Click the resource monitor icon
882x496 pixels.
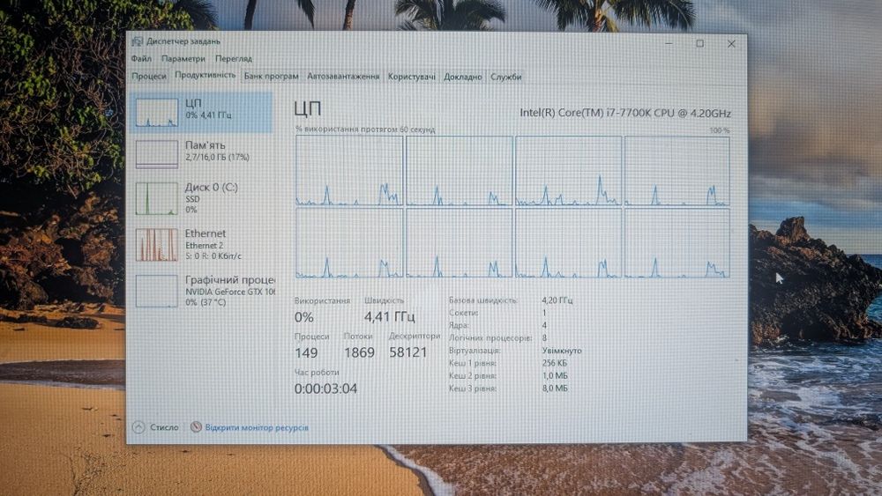(196, 427)
